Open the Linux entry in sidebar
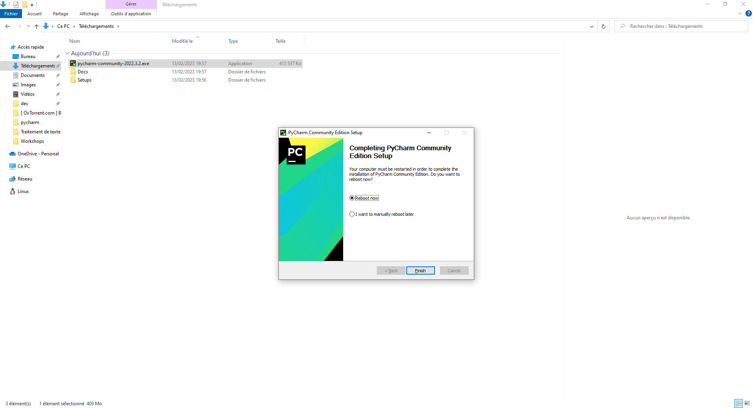Image resolution: width=753 pixels, height=408 pixels. (x=23, y=191)
